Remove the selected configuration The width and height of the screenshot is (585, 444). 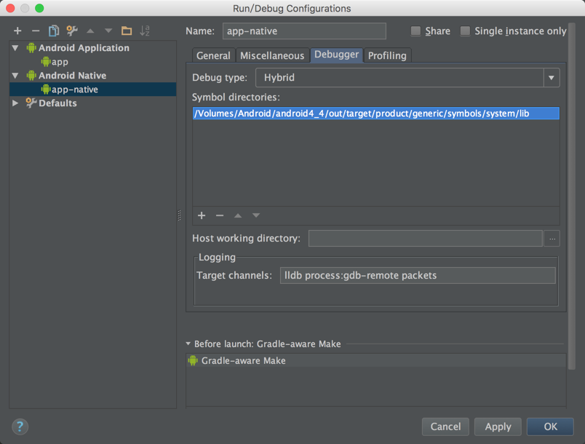tap(36, 31)
